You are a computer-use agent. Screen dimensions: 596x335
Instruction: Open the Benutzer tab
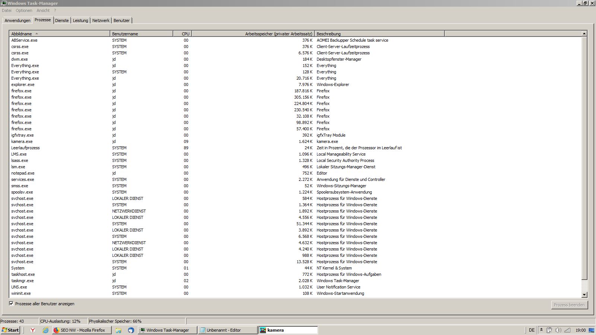[121, 20]
